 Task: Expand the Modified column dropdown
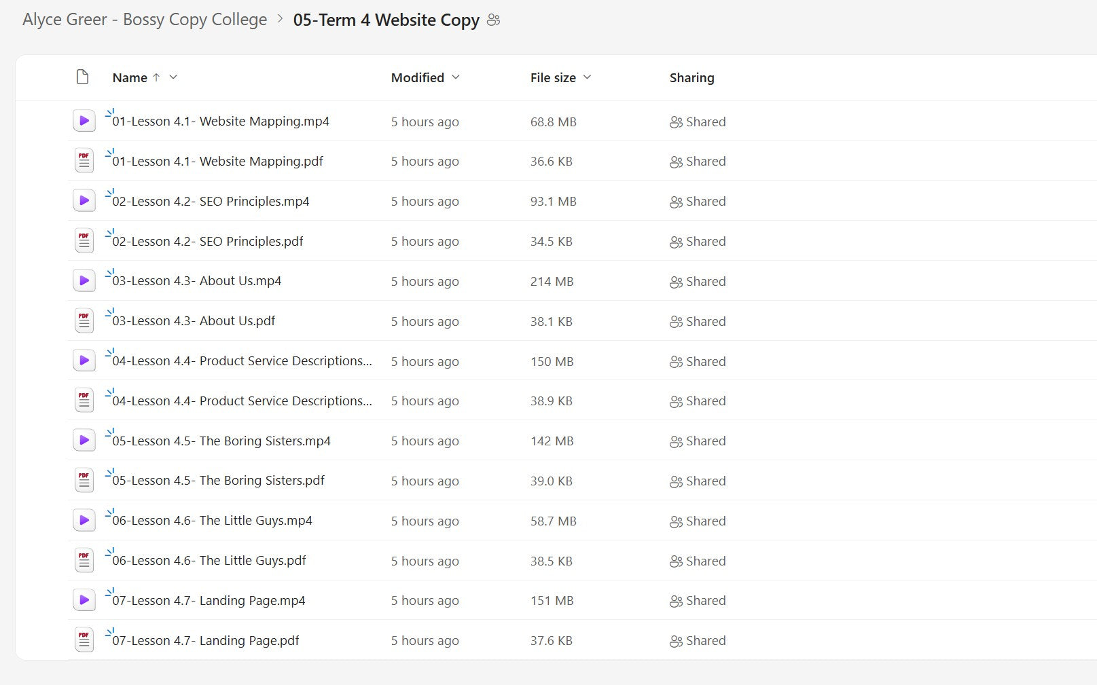point(456,77)
